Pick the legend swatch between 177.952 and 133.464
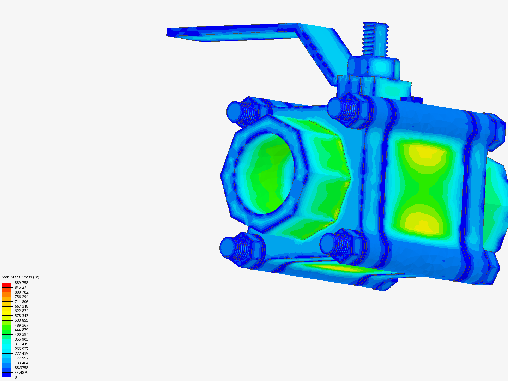Viewport: 508px width, 381px height. click(x=7, y=361)
